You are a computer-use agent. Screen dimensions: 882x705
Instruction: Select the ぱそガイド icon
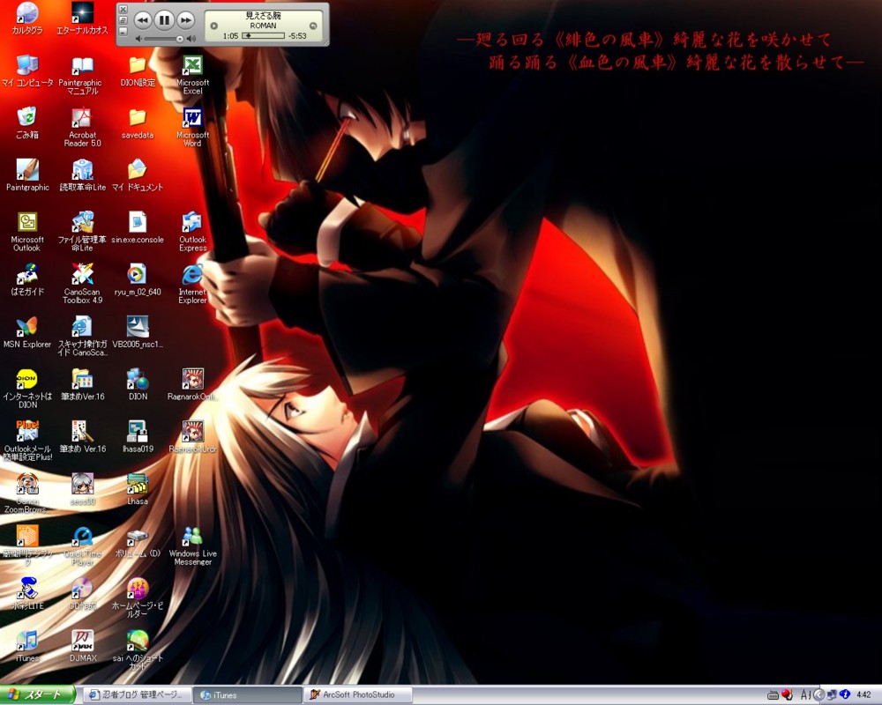[27, 280]
